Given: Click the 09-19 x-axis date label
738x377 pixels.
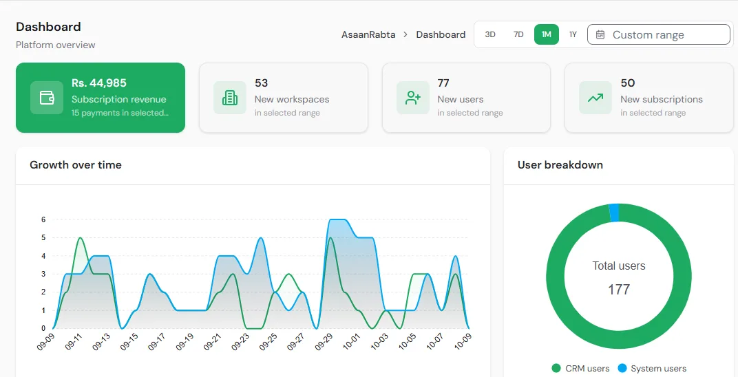Looking at the screenshot, I should coord(184,342).
